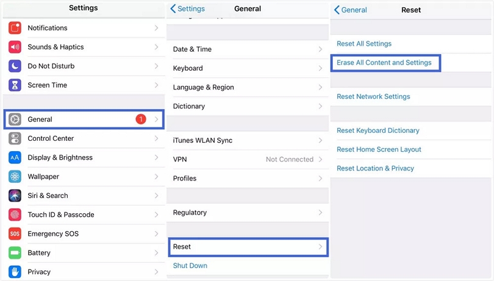Tap the Do Not Disturb label
Screen dimensions: 494x281
click(51, 66)
